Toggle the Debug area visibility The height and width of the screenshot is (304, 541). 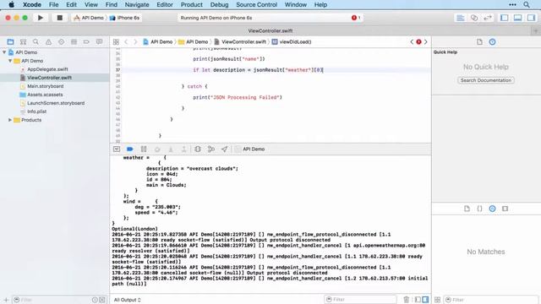click(517, 18)
